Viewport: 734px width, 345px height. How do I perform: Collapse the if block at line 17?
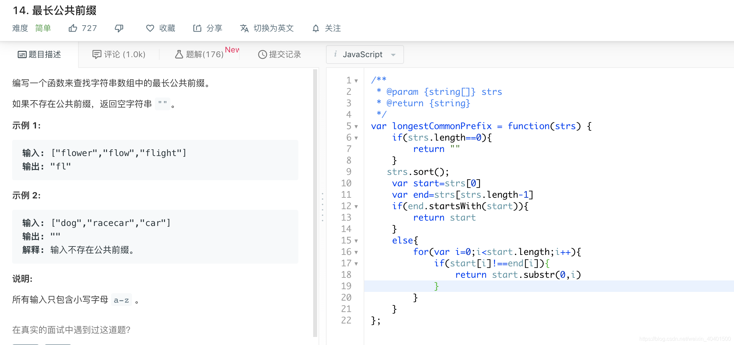356,264
